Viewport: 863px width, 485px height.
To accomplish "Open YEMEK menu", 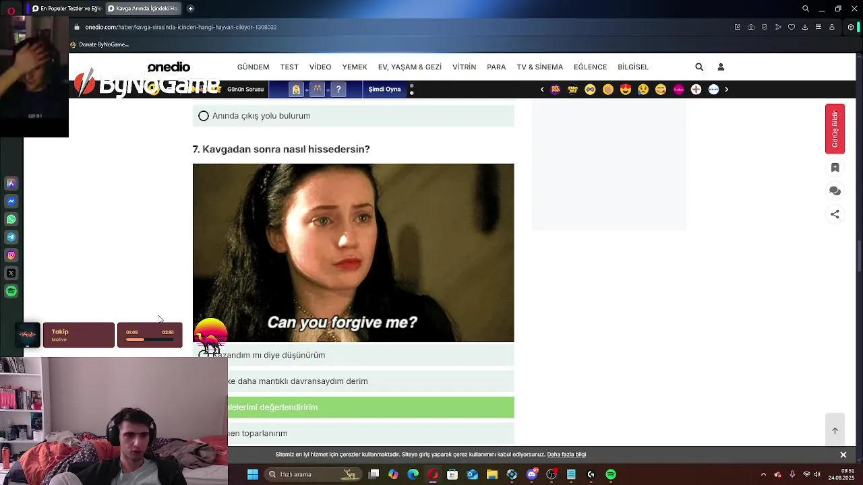I will point(355,67).
